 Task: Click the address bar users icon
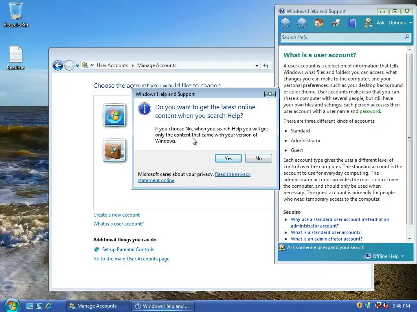click(85, 65)
